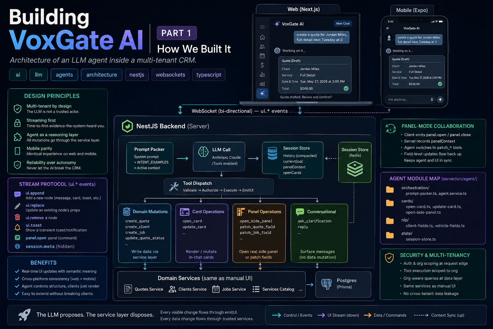493x329 pixels.
Task: Click the session.meta info icon
Action: coord(17,246)
